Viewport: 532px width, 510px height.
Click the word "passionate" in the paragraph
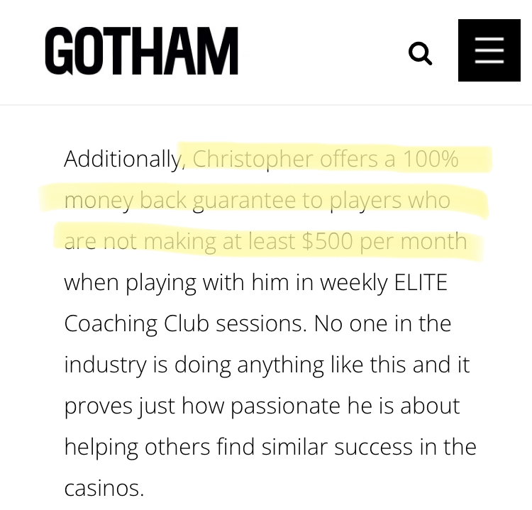[x=286, y=406]
